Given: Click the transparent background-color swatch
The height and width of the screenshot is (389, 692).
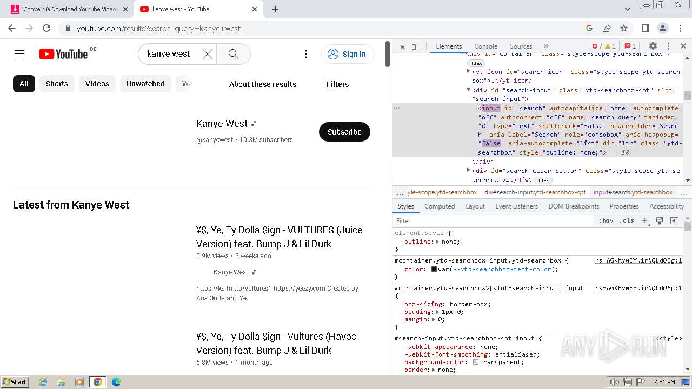Looking at the screenshot, I should point(476,362).
